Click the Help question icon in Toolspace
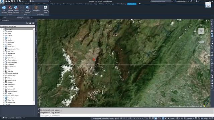Screen dimensions: 214x120 tap(33, 23)
